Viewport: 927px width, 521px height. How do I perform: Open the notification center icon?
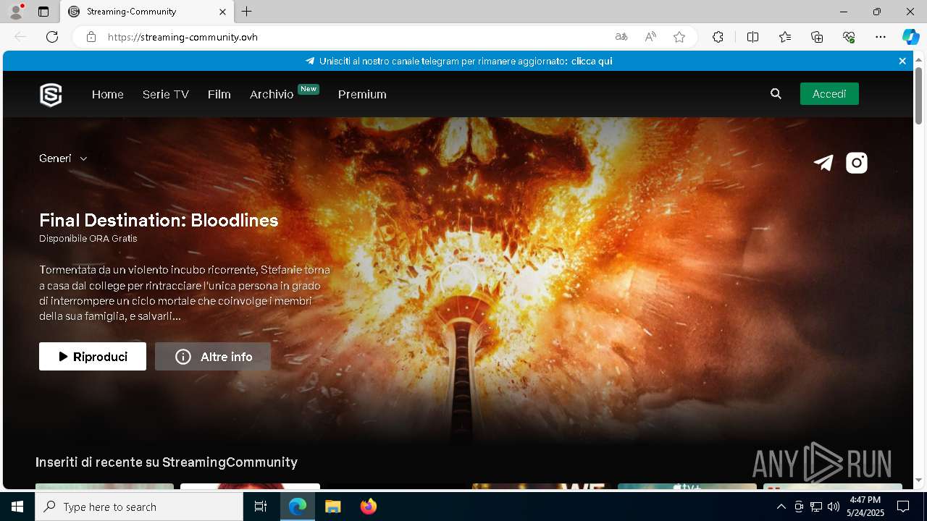[902, 507]
